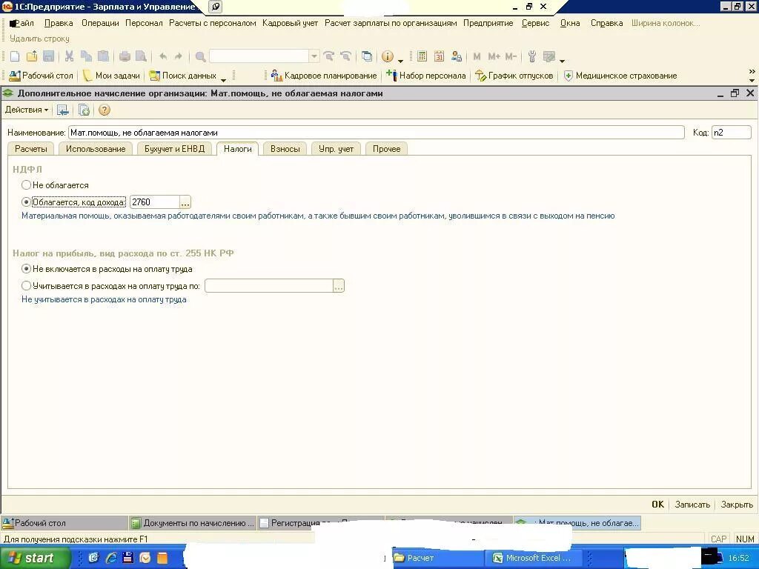759x569 pixels.
Task: Open the Действия dropdown menu
Action: (x=27, y=110)
